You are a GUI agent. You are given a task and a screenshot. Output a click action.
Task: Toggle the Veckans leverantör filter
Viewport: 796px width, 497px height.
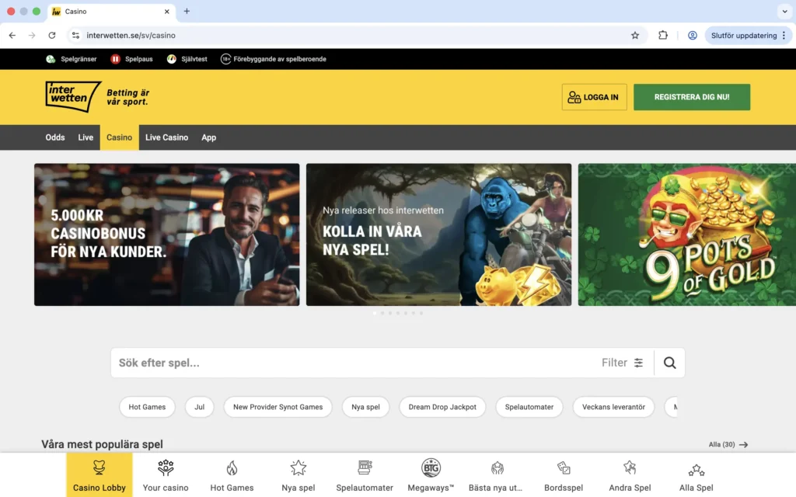pyautogui.click(x=613, y=407)
